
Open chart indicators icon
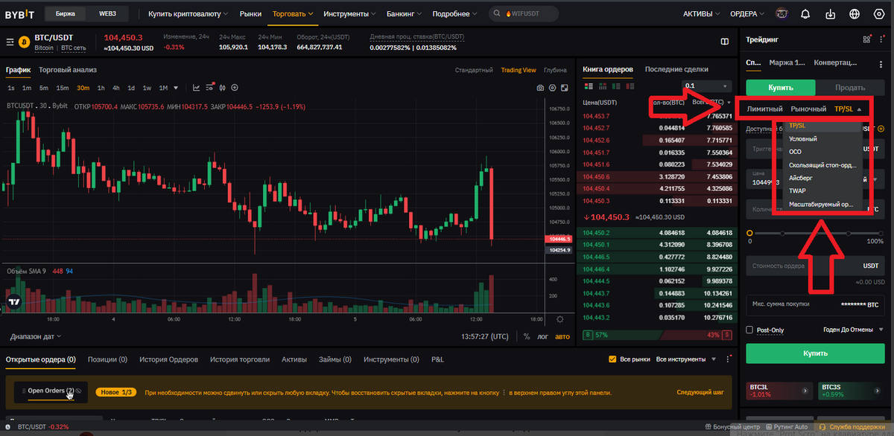[197, 87]
